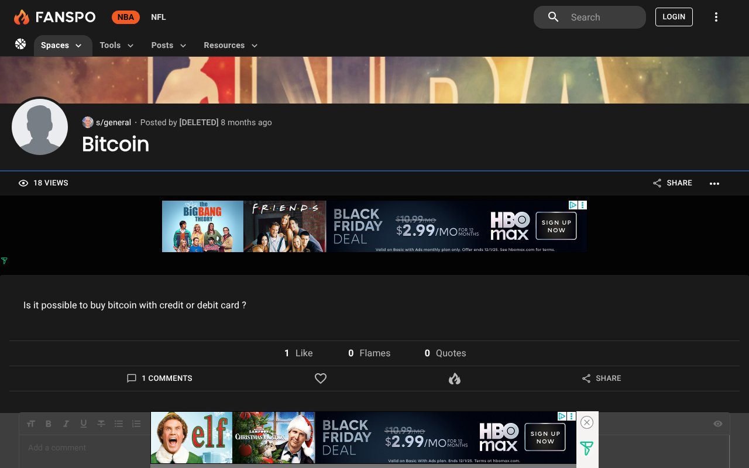Toggle the comment preview eye icon

[x=718, y=424]
